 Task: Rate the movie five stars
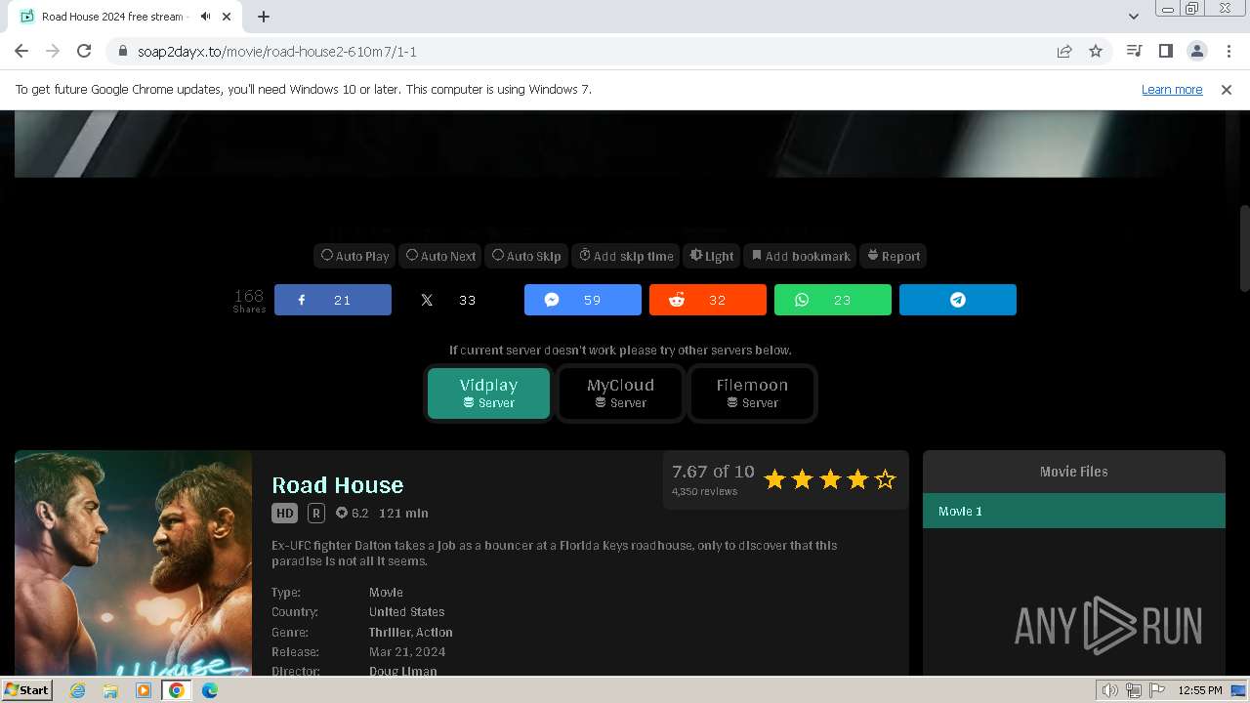[885, 479]
